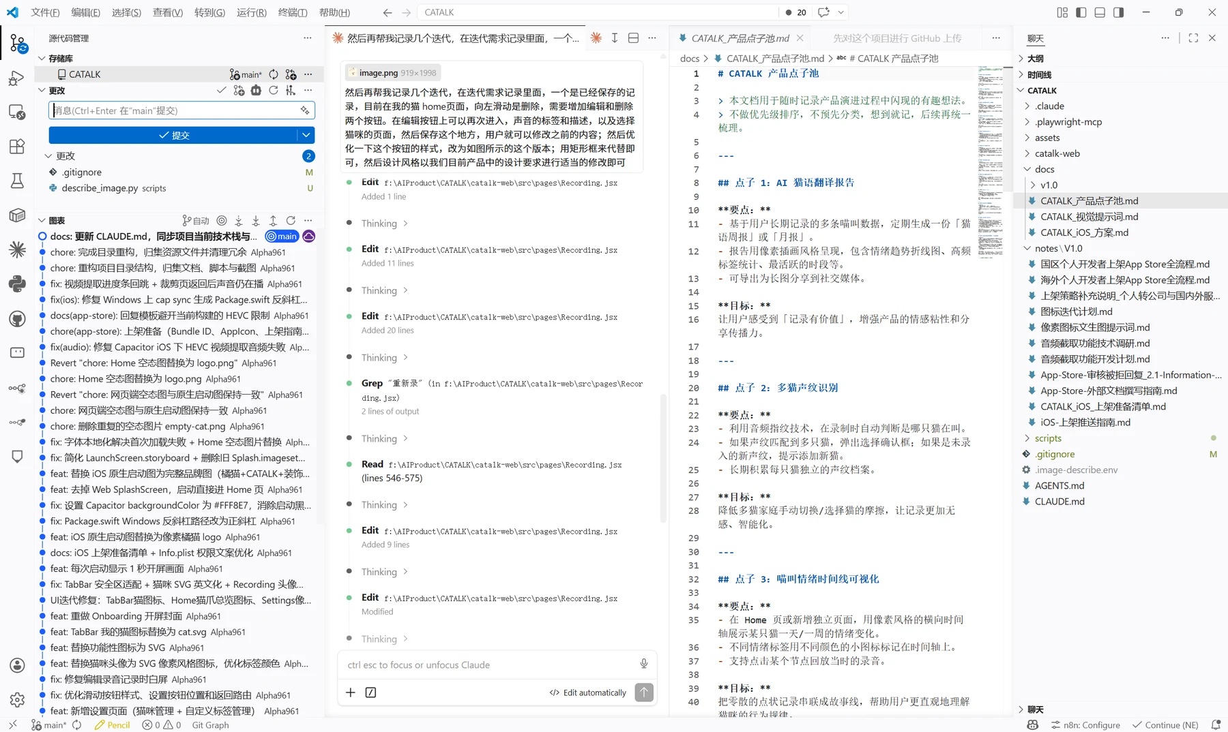Viewport: 1228px width, 732px height.
Task: Click pull down-arrow icon in 图表 toolbar
Action: click(x=256, y=220)
